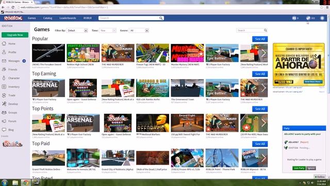Open Home from the sidebar
Image resolution: width=330 pixels, height=186 pixels.
(x=9, y=43)
